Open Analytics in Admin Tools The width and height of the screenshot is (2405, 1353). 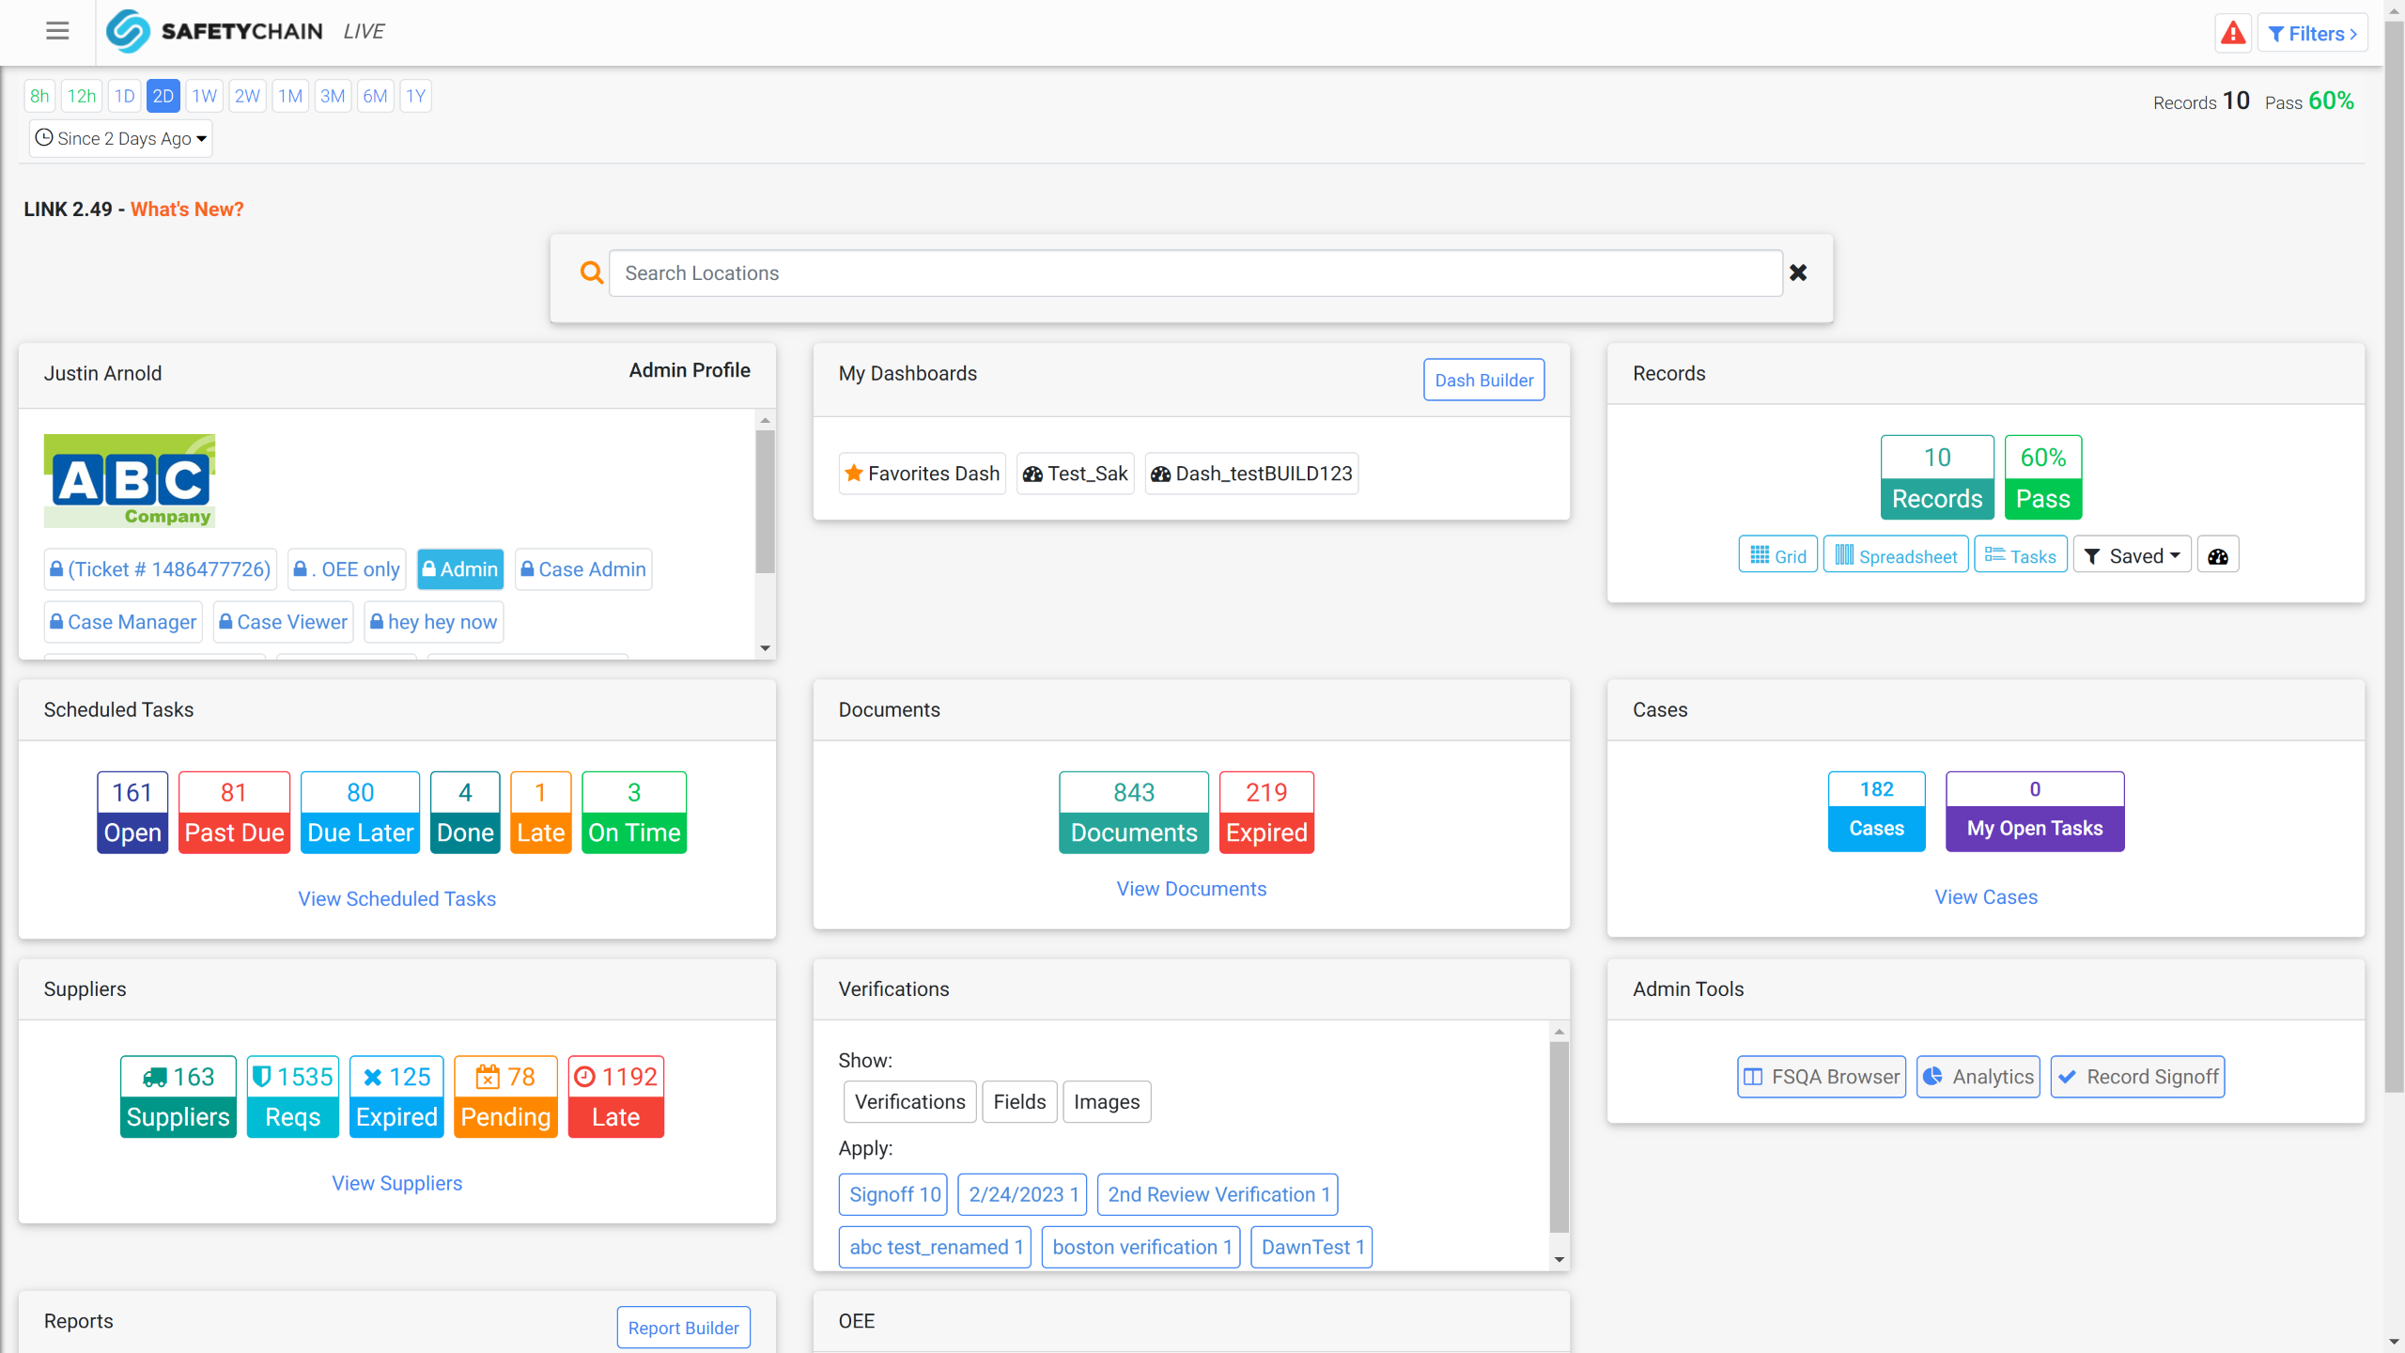coord(1978,1077)
